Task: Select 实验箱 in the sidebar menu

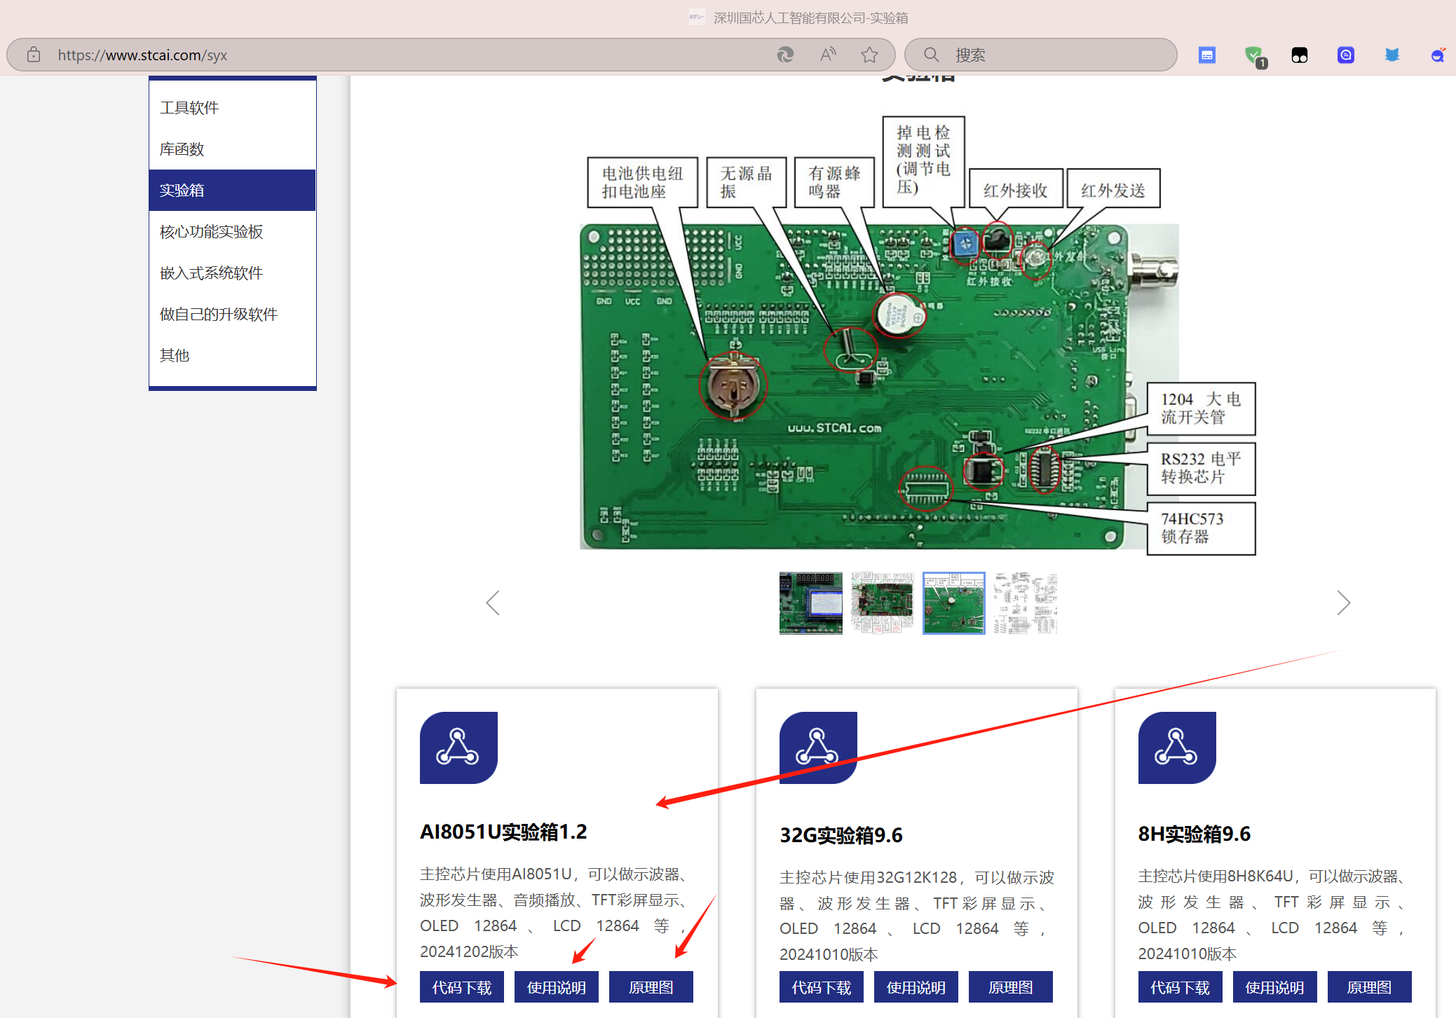Action: [232, 190]
